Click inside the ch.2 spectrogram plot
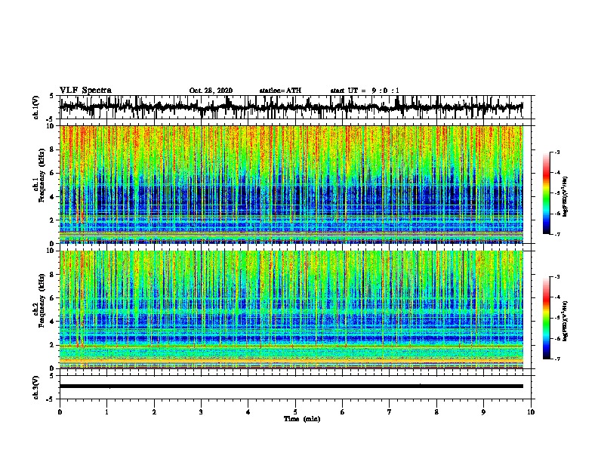This screenshot has height=462, width=598. [291, 310]
